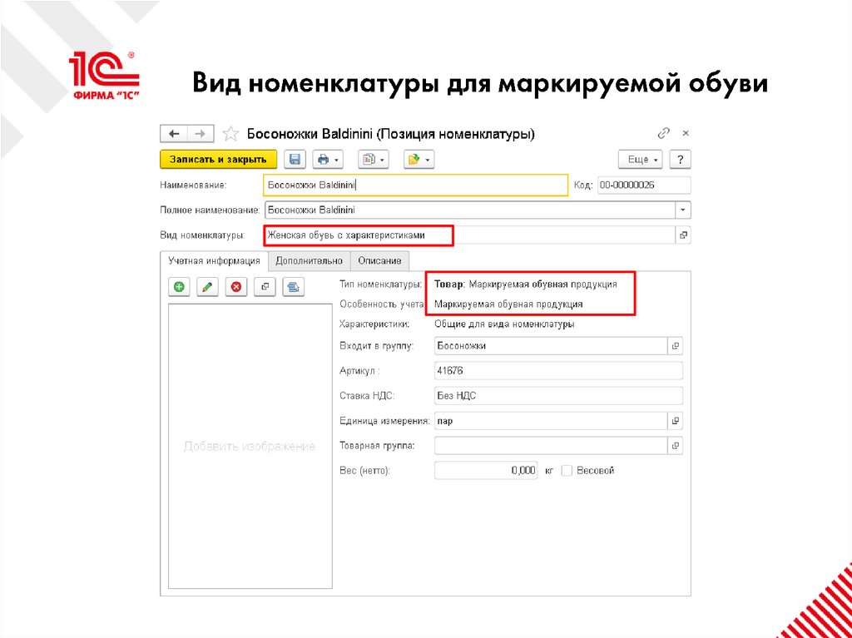Open Вид номенклатуры linked item
The width and height of the screenshot is (852, 638).
[683, 235]
